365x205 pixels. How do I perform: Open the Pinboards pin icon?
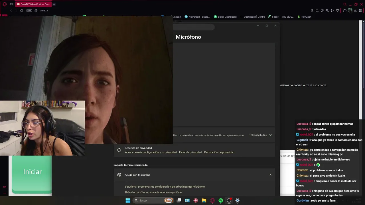pyautogui.click(x=312, y=11)
